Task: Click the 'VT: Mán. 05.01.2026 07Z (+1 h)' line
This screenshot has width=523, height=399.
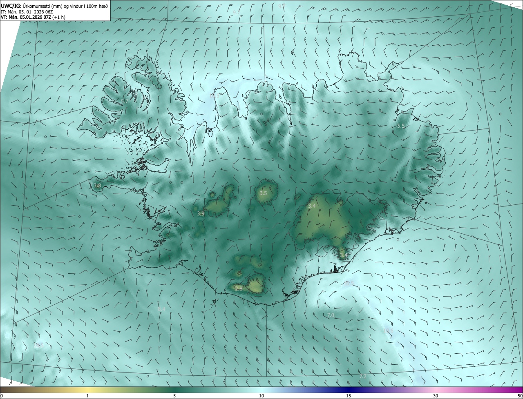Action: click(x=33, y=17)
